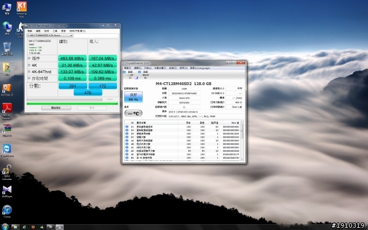Uncheck the 4K test checkbox

pyautogui.click(x=29, y=65)
